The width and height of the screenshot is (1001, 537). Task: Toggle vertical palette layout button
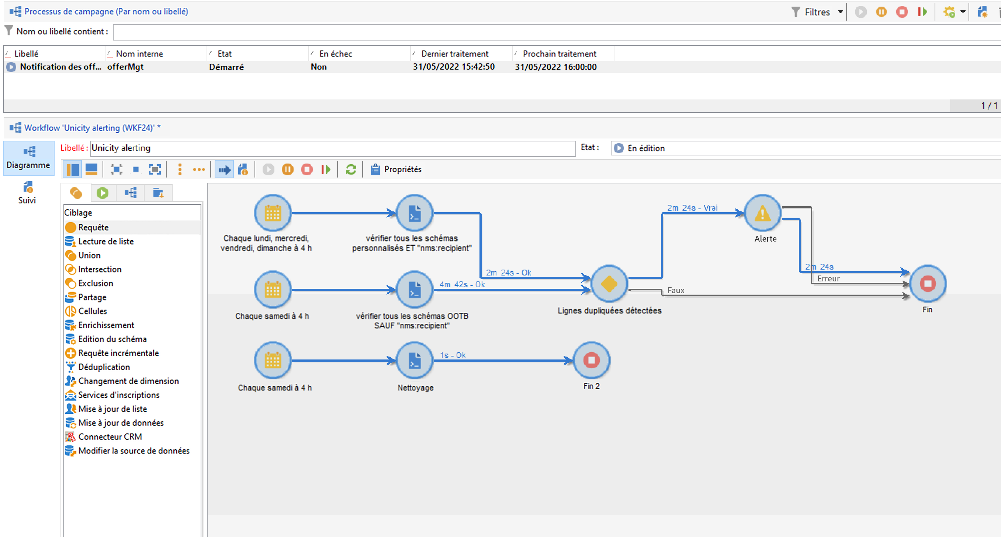(72, 169)
